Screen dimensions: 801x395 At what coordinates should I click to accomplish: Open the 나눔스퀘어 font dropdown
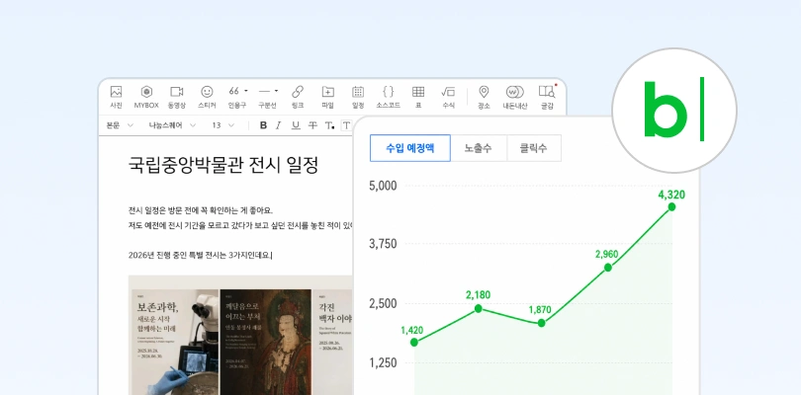[x=172, y=125]
